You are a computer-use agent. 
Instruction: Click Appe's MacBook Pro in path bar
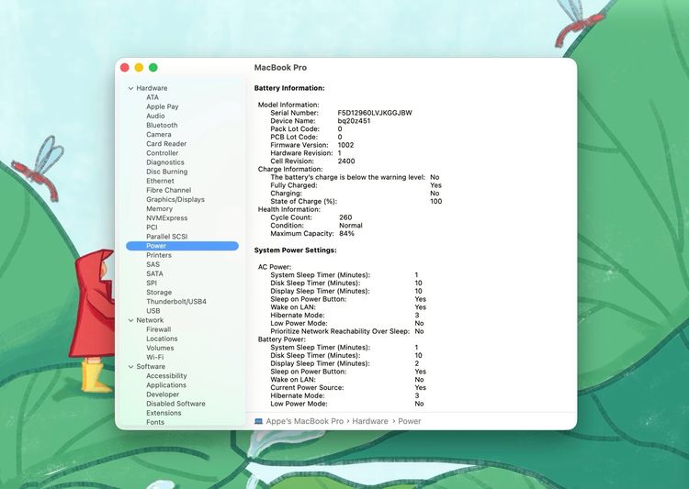(x=303, y=421)
